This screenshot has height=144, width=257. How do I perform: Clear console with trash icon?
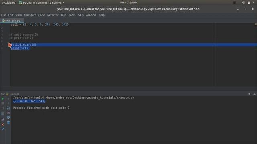(x=8, y=122)
